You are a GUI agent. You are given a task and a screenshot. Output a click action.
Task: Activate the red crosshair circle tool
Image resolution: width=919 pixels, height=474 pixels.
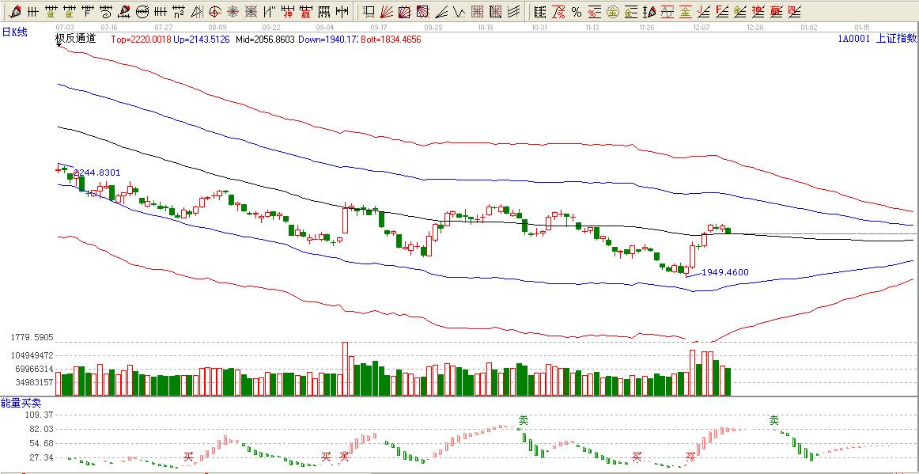click(215, 12)
